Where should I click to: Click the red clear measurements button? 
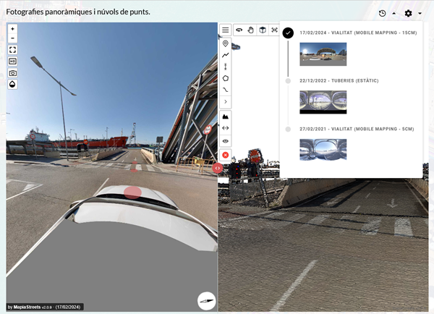coord(226,155)
